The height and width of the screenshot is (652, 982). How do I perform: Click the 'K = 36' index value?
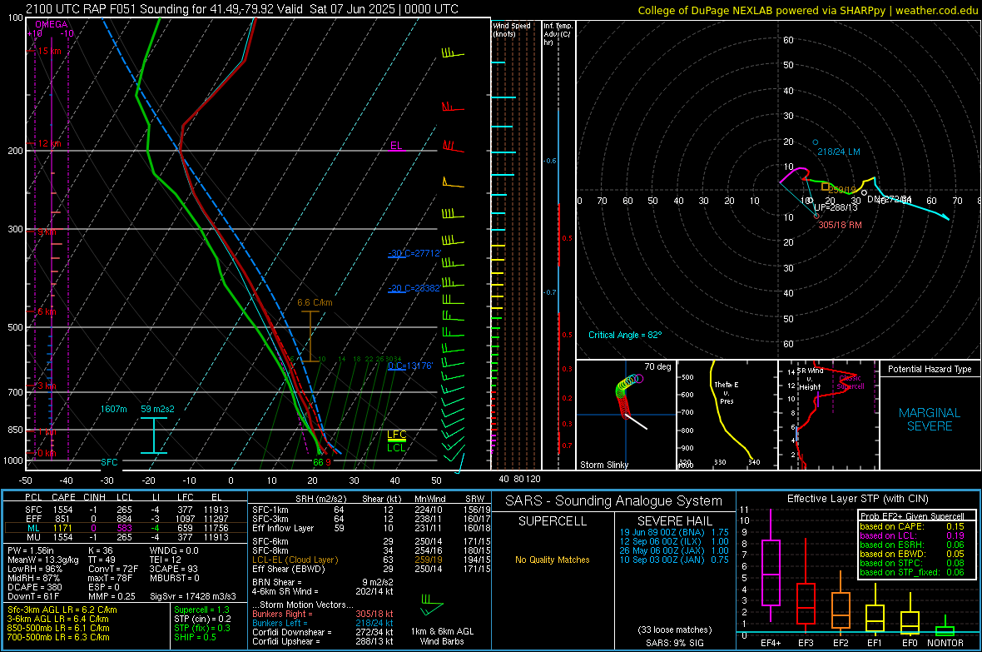coord(100,550)
